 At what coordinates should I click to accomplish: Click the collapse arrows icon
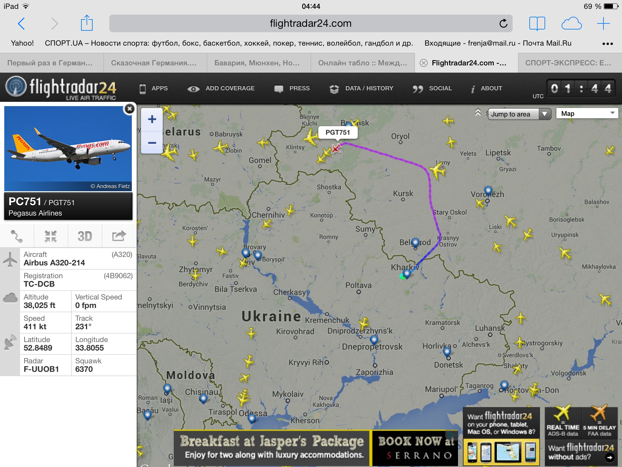(51, 236)
